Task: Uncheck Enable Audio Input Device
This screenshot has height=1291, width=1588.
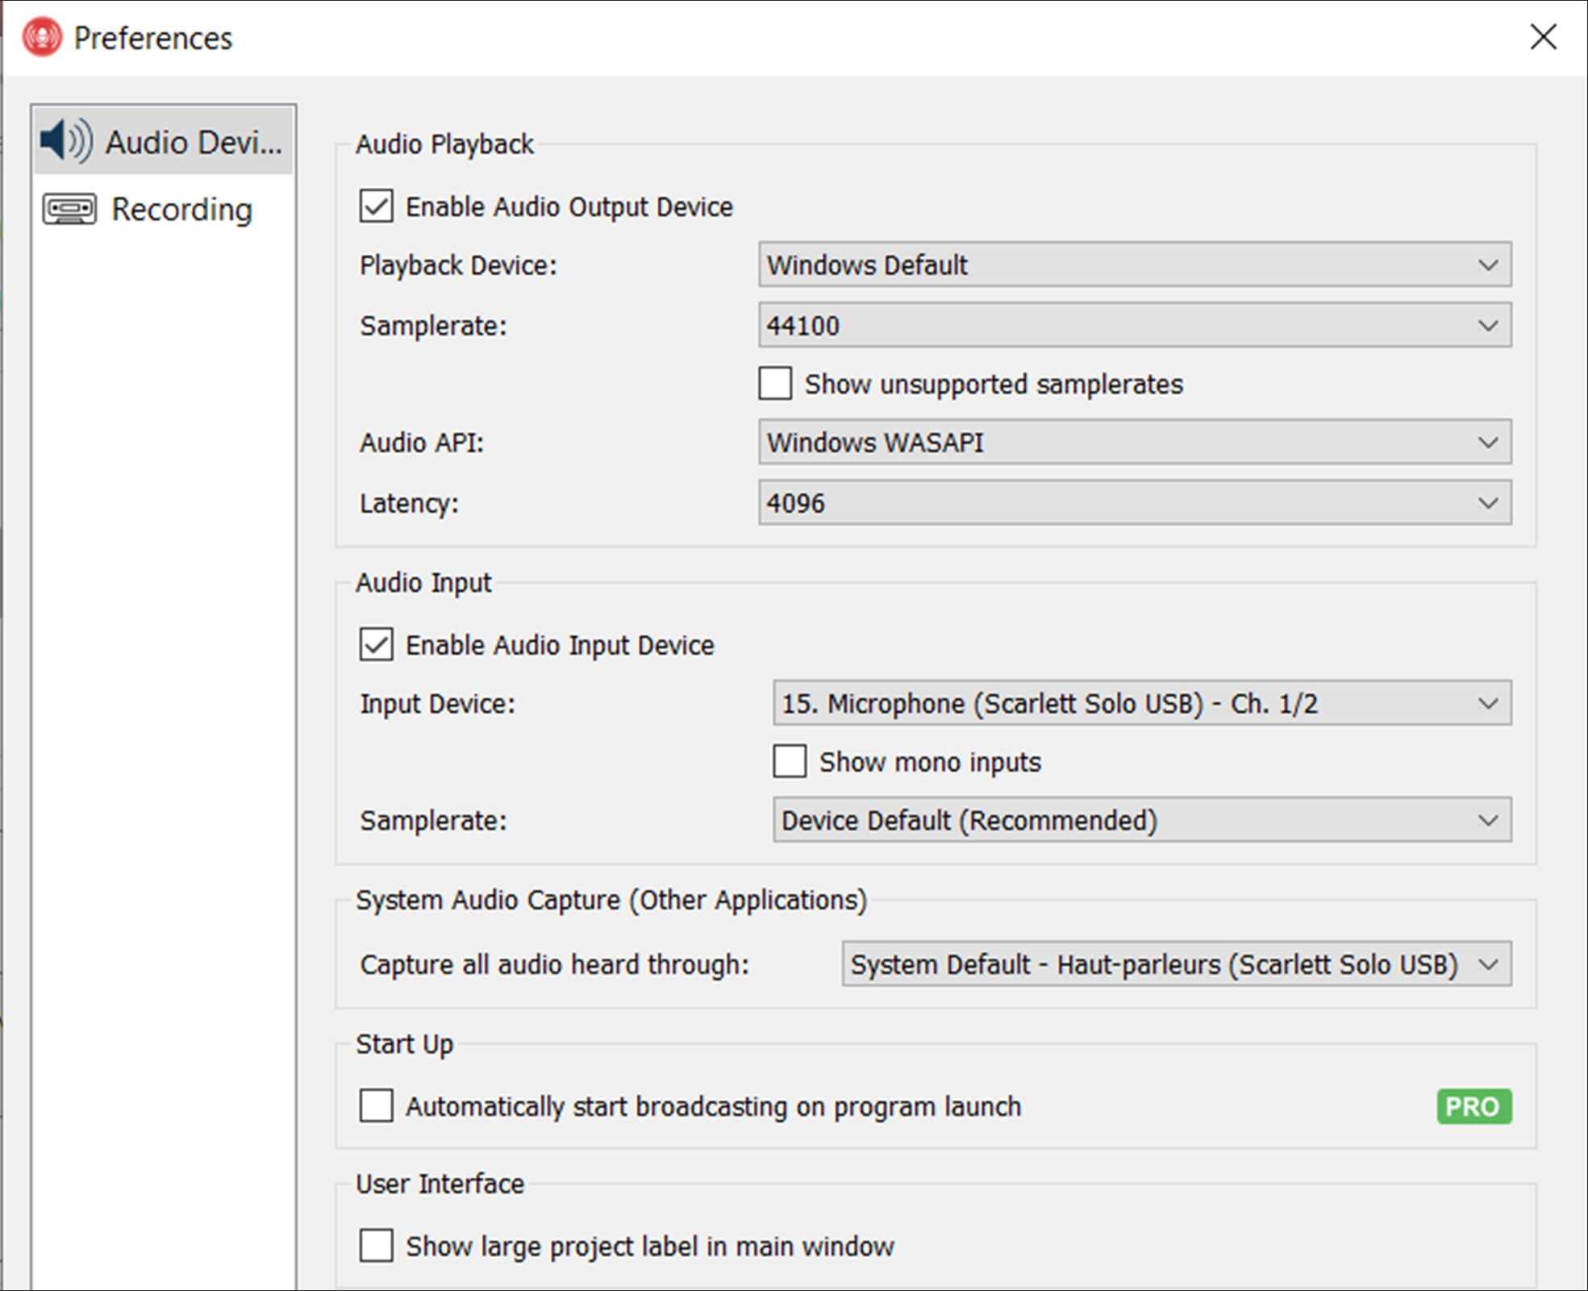Action: point(377,645)
